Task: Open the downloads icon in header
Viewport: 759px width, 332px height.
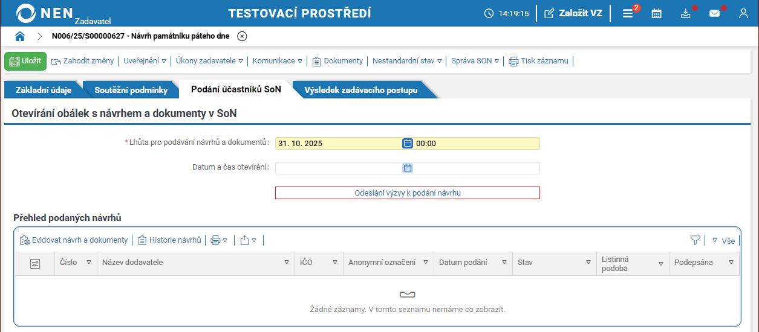Action: [685, 13]
